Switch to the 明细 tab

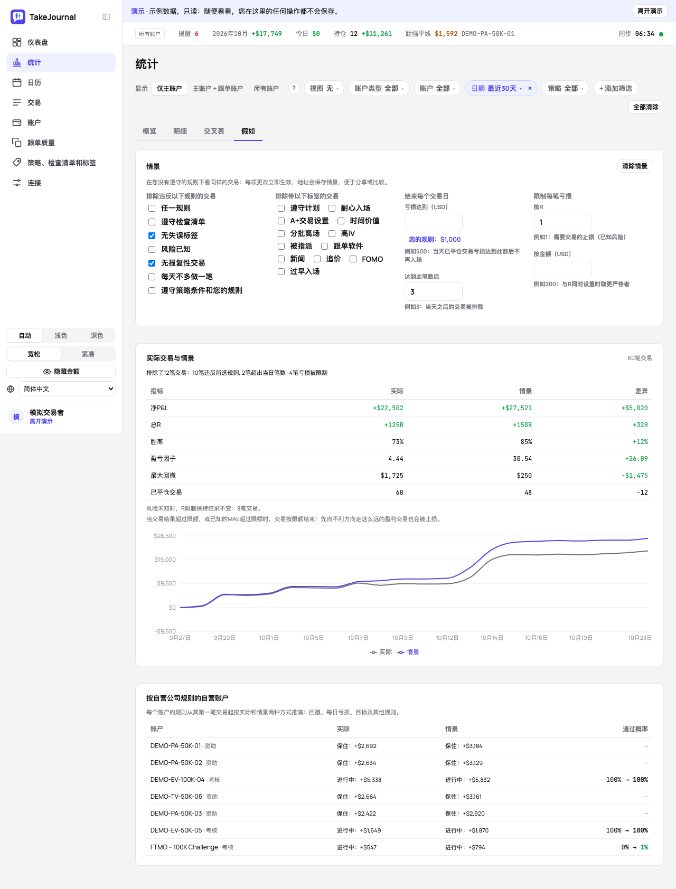180,131
